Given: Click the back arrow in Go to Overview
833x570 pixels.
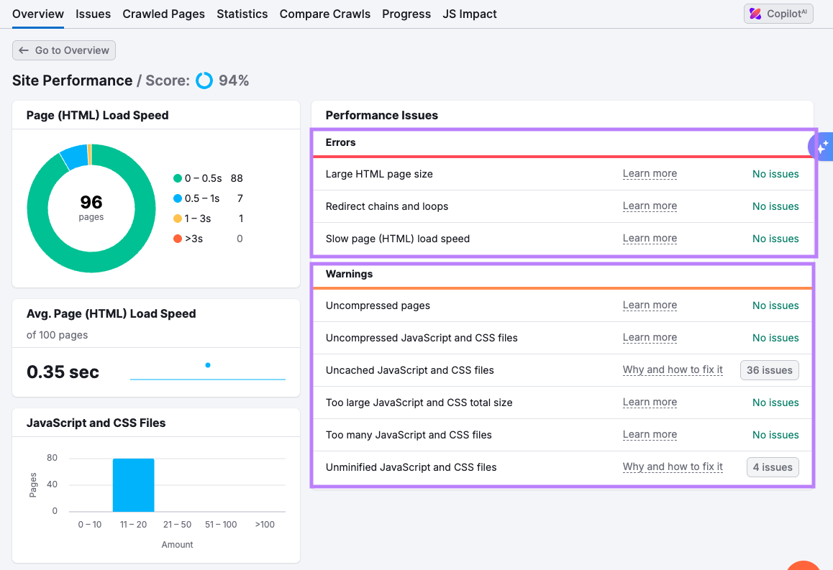Looking at the screenshot, I should pyautogui.click(x=25, y=50).
